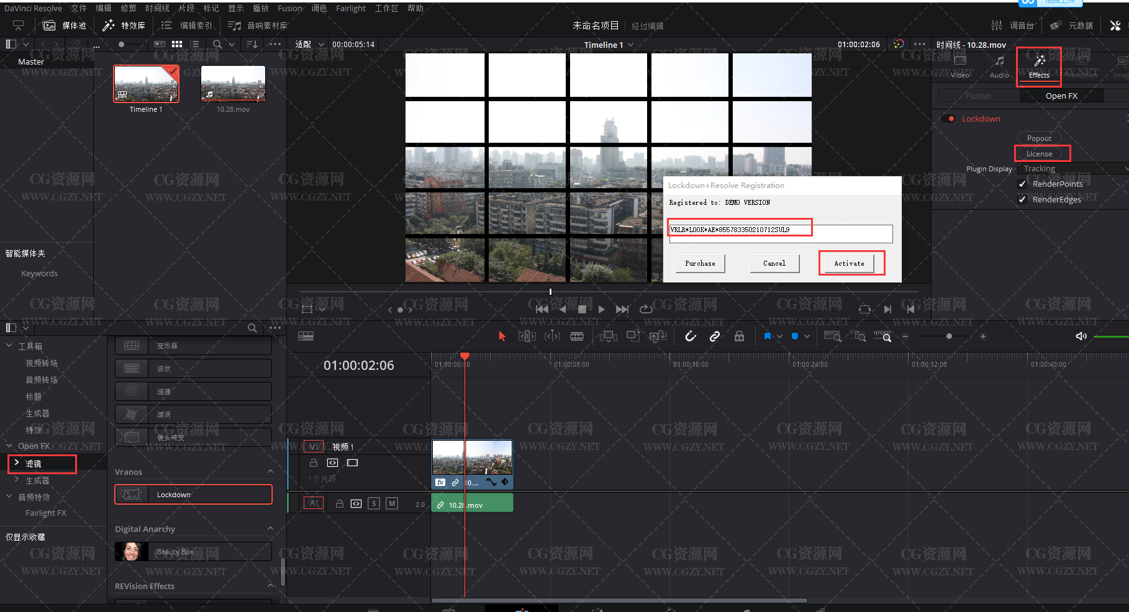Open the 文件 menu
Screen dimensions: 1129x612
(79, 8)
